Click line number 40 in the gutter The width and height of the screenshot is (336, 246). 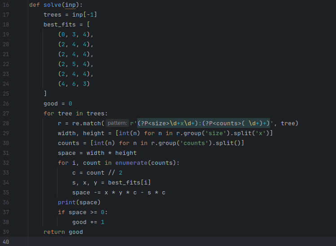point(6,242)
